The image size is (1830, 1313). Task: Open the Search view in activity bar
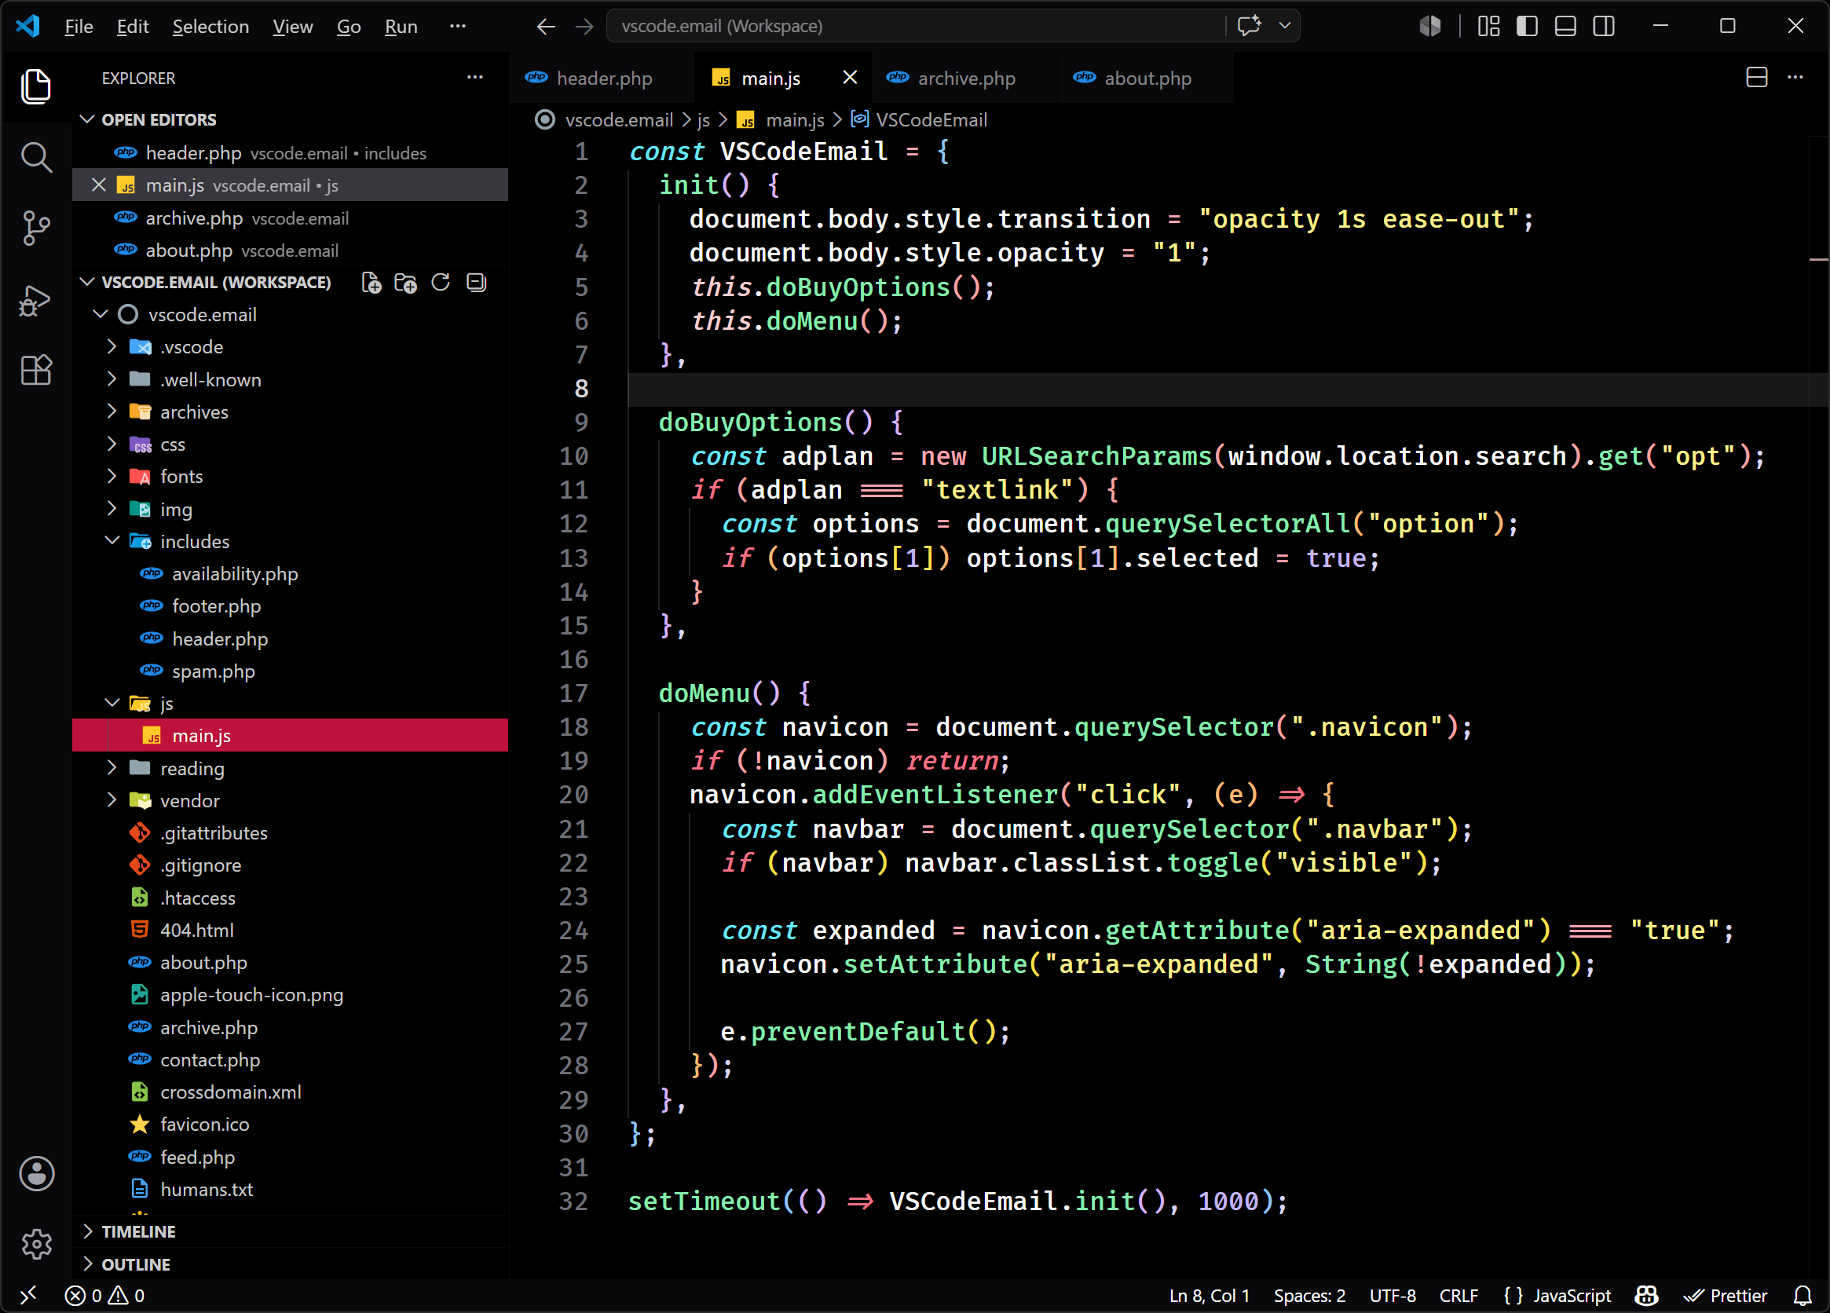(x=35, y=157)
